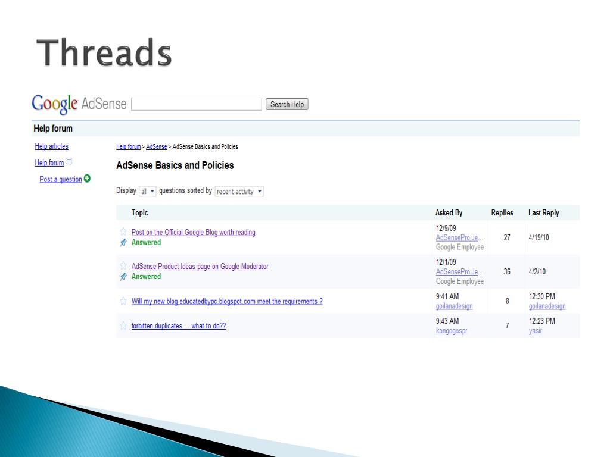Open AdSensePro Je... profile on the 12/9/09 row
Image resolution: width=610 pixels, height=457 pixels.
pyautogui.click(x=459, y=237)
